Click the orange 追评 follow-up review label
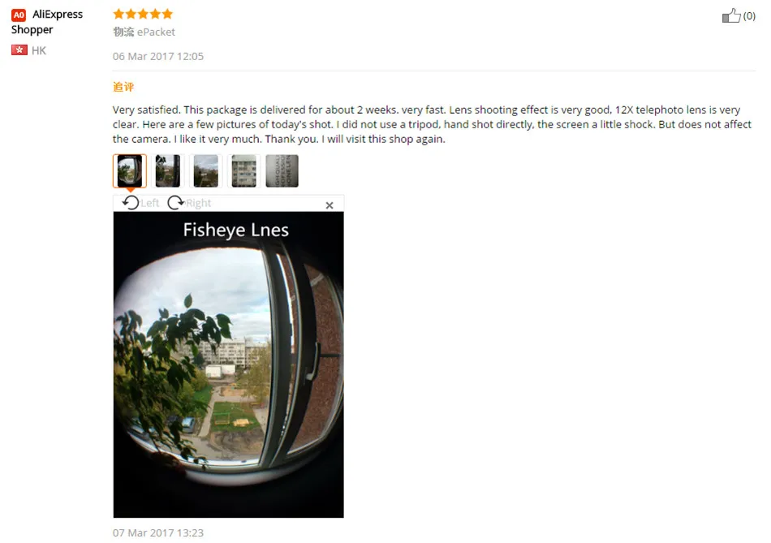771x543 pixels. (x=123, y=87)
